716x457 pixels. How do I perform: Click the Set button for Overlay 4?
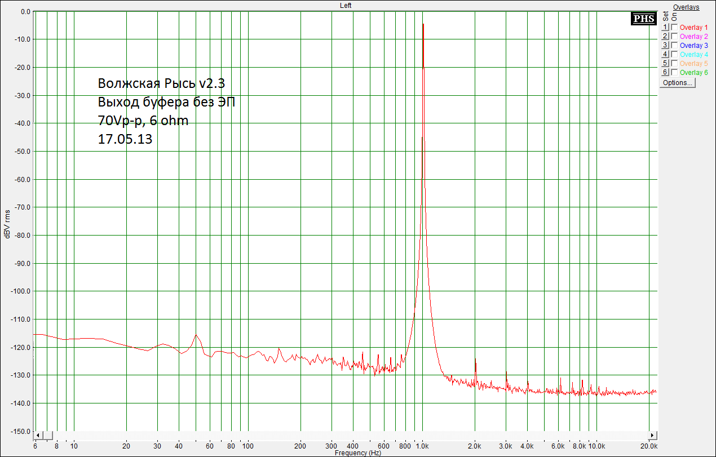665,54
